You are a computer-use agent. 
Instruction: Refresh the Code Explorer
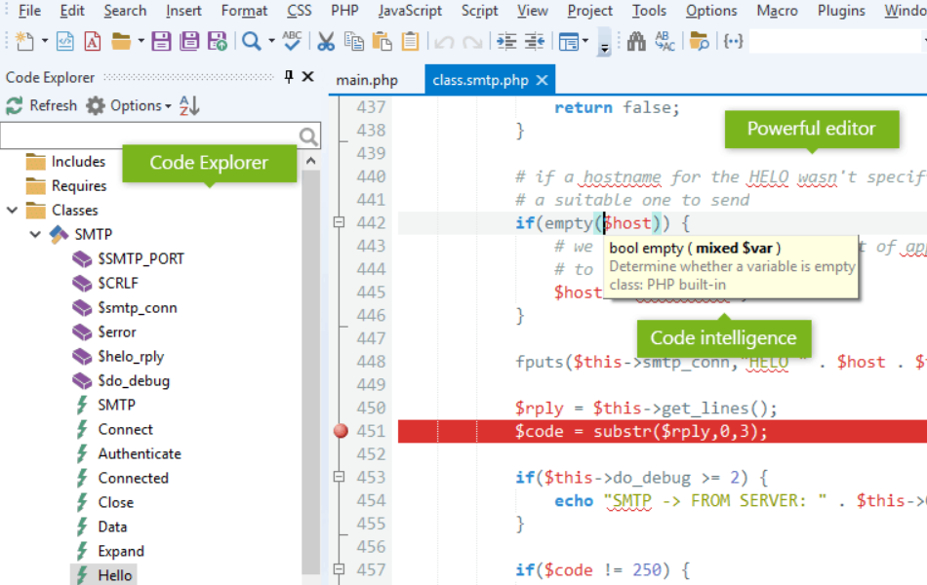(x=41, y=105)
